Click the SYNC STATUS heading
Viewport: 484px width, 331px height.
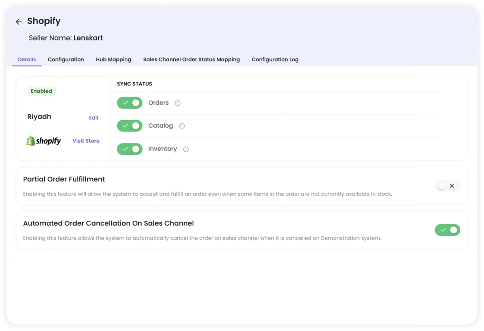coord(134,84)
